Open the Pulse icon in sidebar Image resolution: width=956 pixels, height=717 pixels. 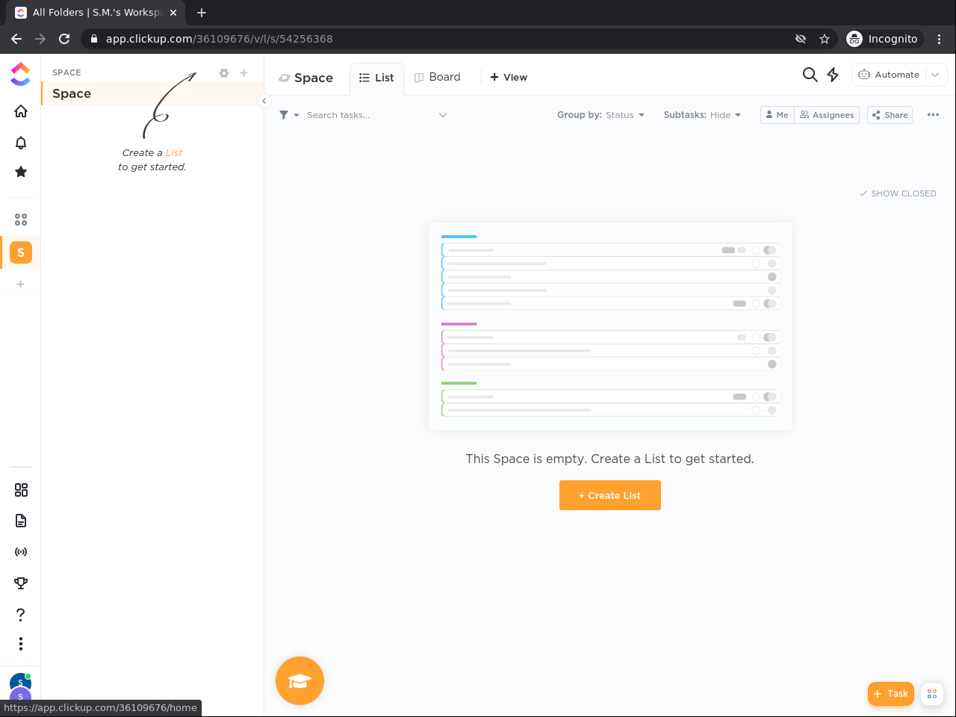(x=21, y=552)
